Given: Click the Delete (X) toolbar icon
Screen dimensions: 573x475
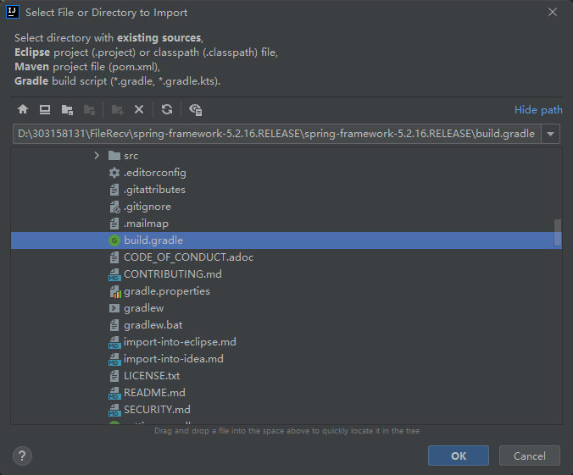Looking at the screenshot, I should click(139, 109).
